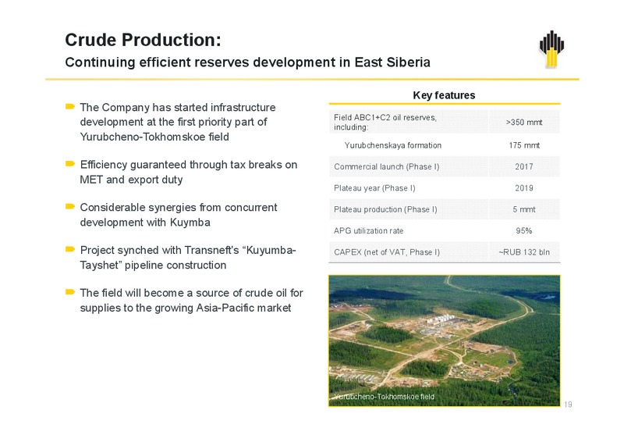
Task: Click the slide number 19
Action: [568, 405]
